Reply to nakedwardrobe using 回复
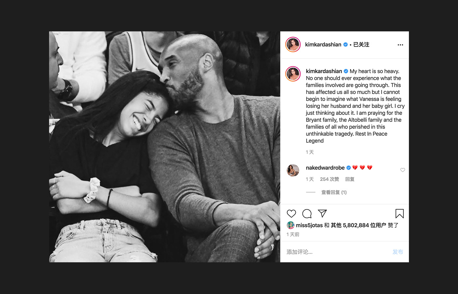This screenshot has width=458, height=294. [350, 179]
